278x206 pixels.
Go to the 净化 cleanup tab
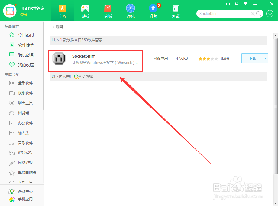[x=131, y=12]
